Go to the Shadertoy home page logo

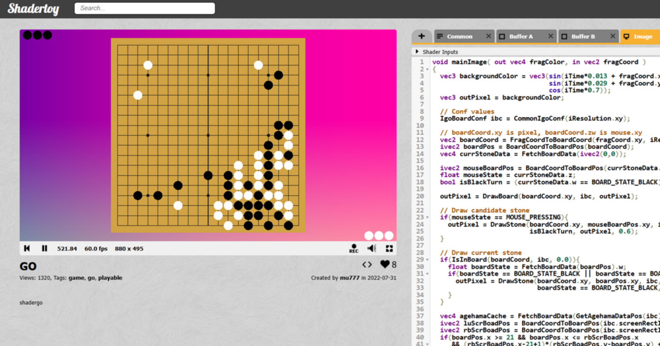click(x=34, y=9)
